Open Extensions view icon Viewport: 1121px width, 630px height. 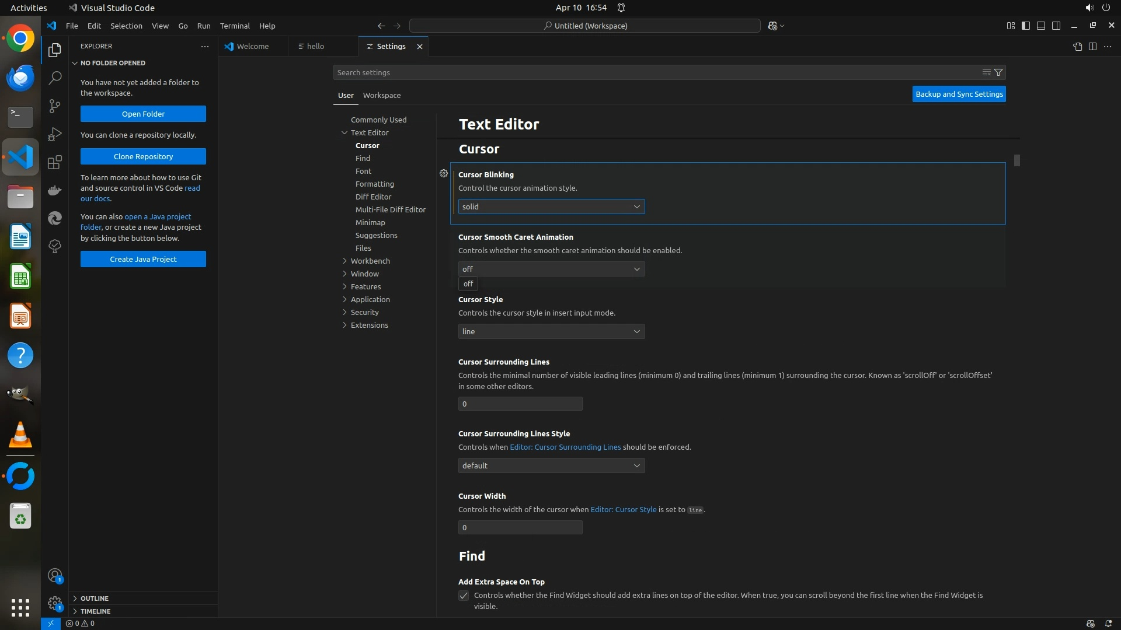[x=54, y=162]
